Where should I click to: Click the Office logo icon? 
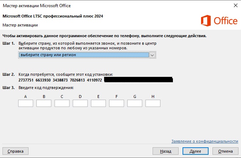206,21
